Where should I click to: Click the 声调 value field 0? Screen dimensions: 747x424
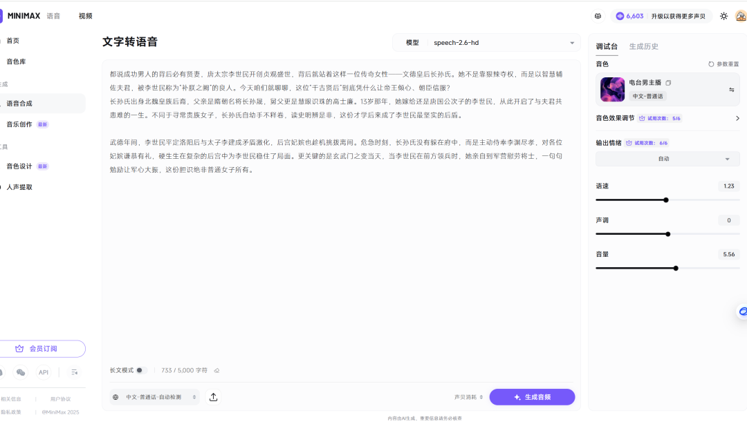pyautogui.click(x=729, y=220)
